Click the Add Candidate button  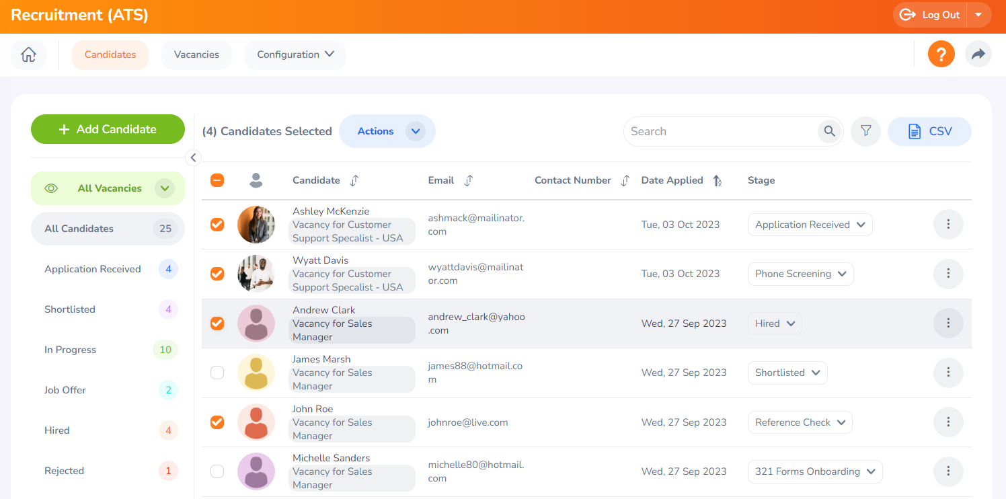click(108, 129)
